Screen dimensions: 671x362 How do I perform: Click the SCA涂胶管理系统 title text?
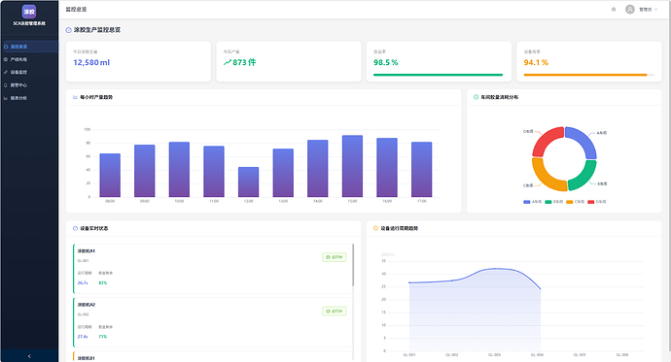[x=29, y=23]
